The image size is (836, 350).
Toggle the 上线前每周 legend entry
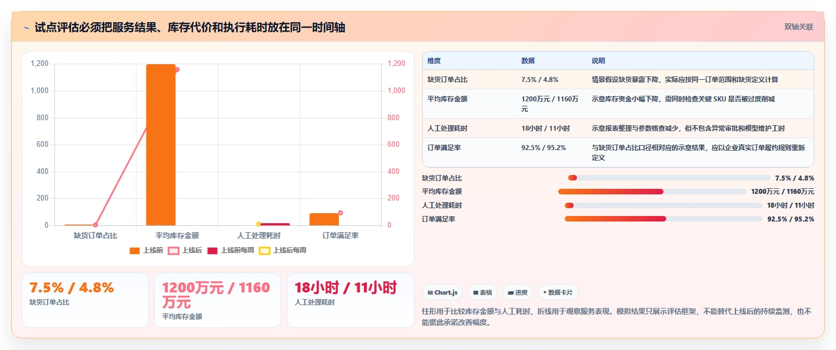[x=231, y=250]
